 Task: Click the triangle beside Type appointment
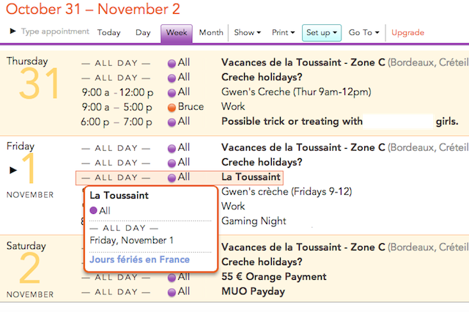coord(13,31)
